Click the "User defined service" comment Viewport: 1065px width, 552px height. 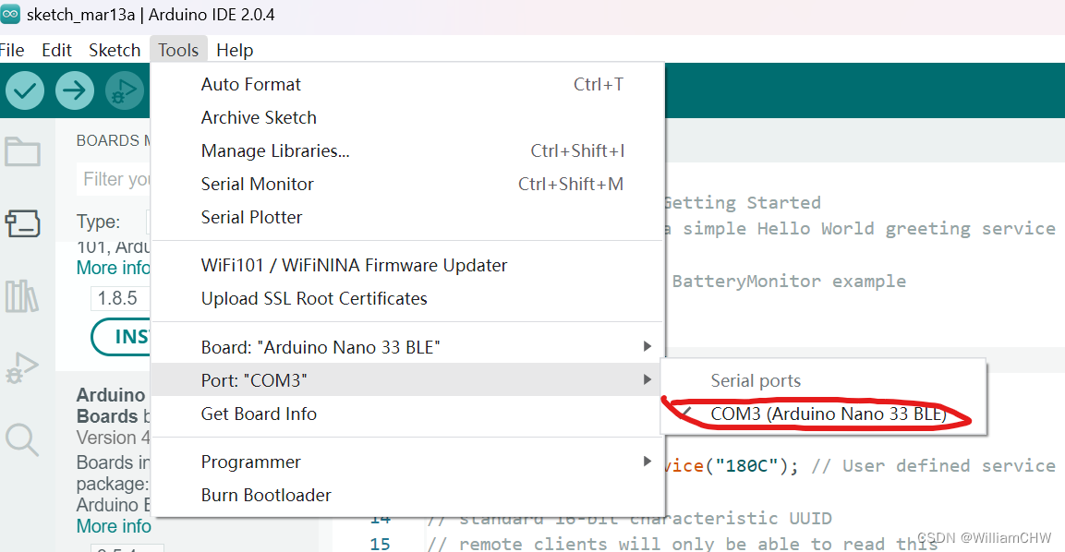pyautogui.click(x=933, y=466)
